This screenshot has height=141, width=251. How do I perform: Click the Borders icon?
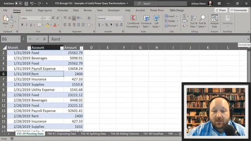[39, 25]
